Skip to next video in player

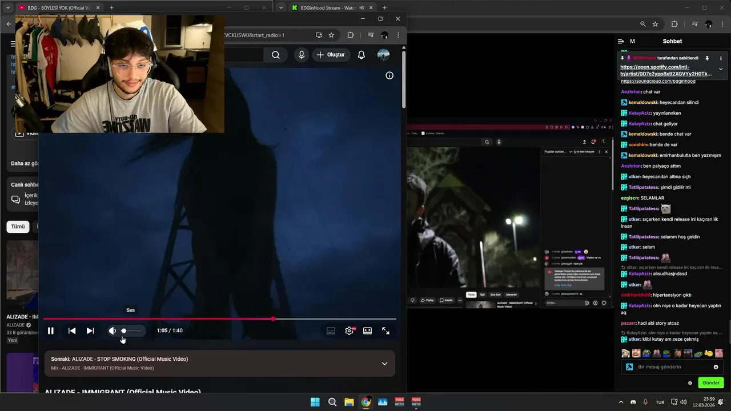[90, 331]
